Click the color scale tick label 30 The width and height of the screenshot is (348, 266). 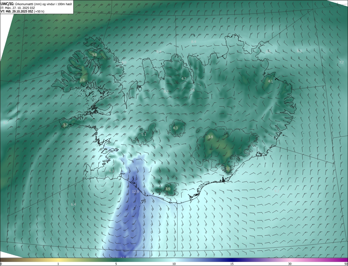click(290, 264)
